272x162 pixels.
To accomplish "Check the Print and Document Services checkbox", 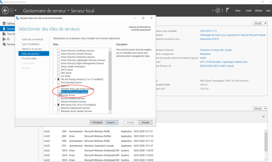I will (x=59, y=92).
